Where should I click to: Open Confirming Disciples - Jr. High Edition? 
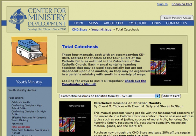[29, 113]
